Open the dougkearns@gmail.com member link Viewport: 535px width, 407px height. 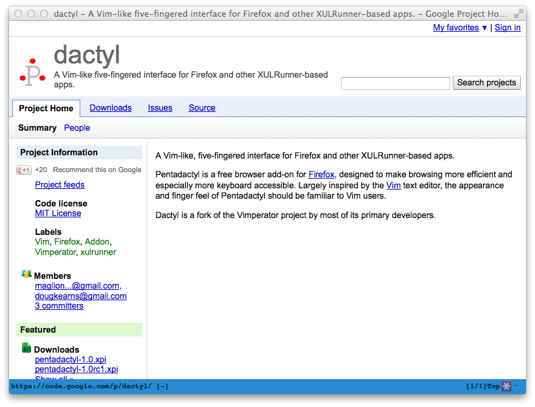click(x=81, y=296)
